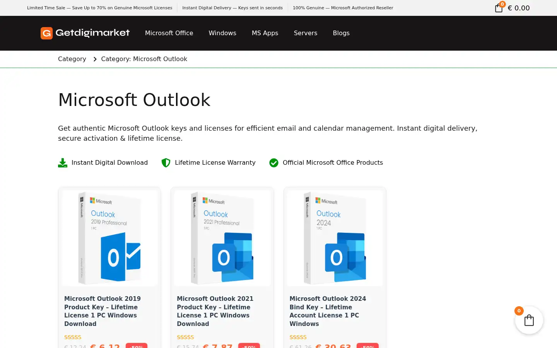The width and height of the screenshot is (557, 348).
Task: Open the Servers menu
Action: coord(306,33)
